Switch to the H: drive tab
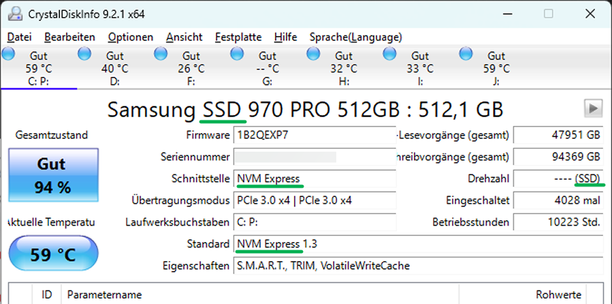 coord(344,69)
